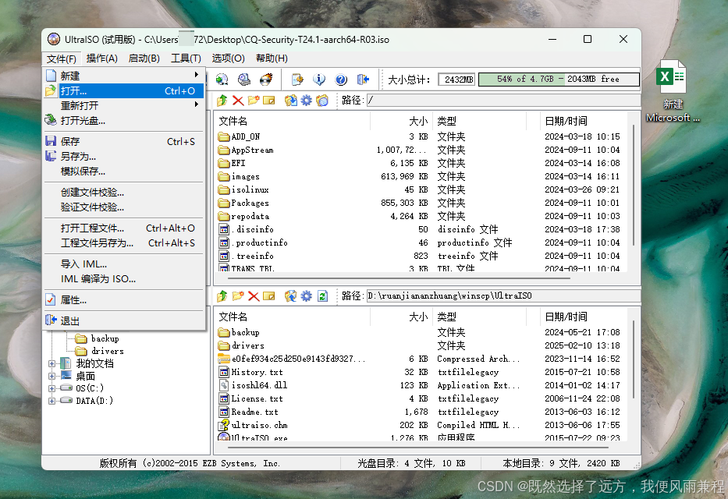The image size is (728, 499).
Task: Choose 打开工程文件... menu entry
Action: [124, 228]
